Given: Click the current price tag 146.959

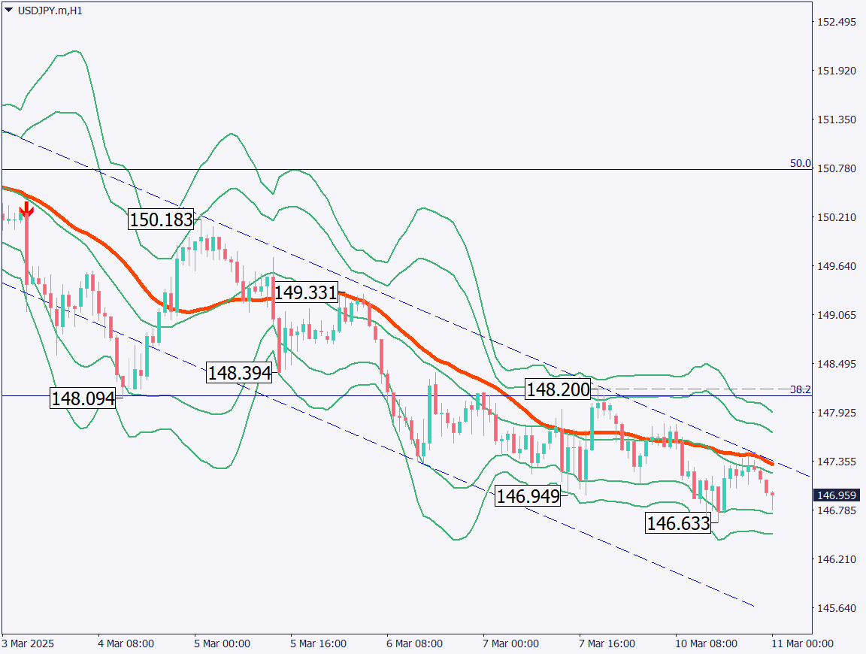Looking at the screenshot, I should click(x=837, y=496).
